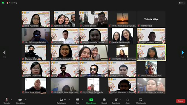Select 19 - 042 Angger Febrian tile

pyautogui.click(x=36, y=36)
